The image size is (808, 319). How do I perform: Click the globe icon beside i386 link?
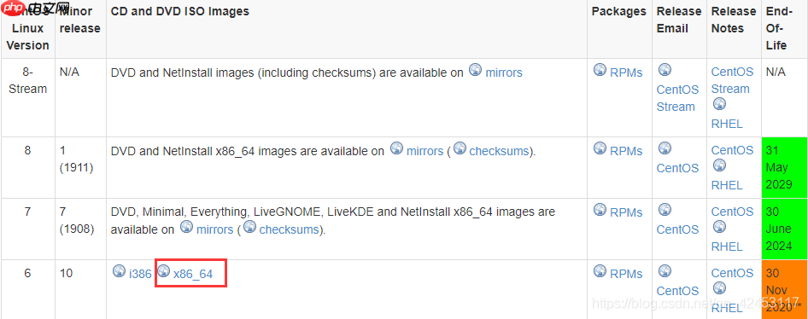pyautogui.click(x=119, y=270)
